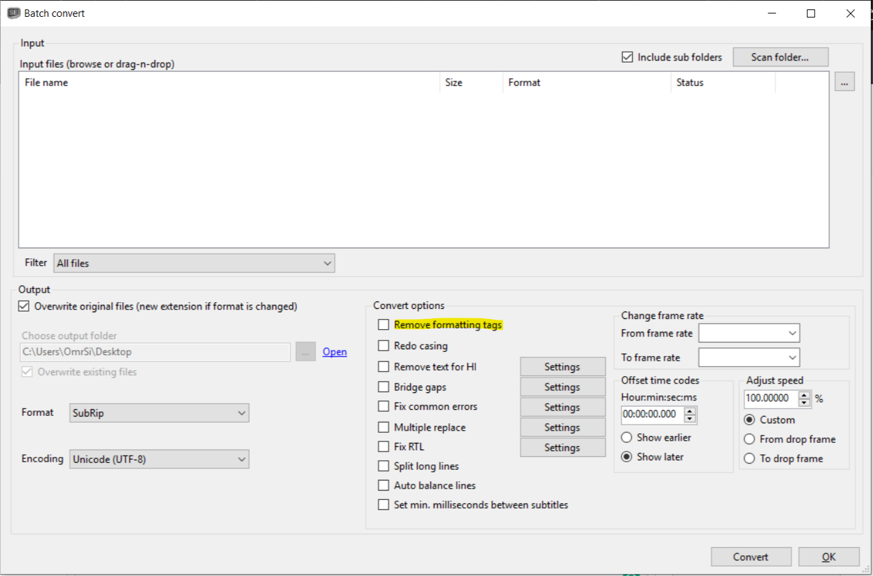Browse for an output folder using ellipsis button
873x576 pixels.
coord(305,351)
